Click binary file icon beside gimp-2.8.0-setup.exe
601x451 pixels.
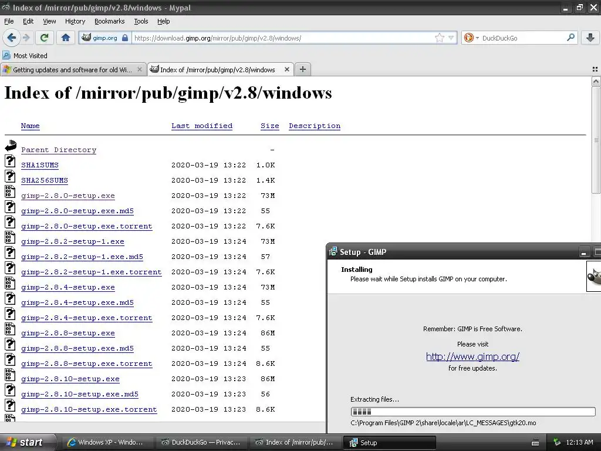(10, 191)
